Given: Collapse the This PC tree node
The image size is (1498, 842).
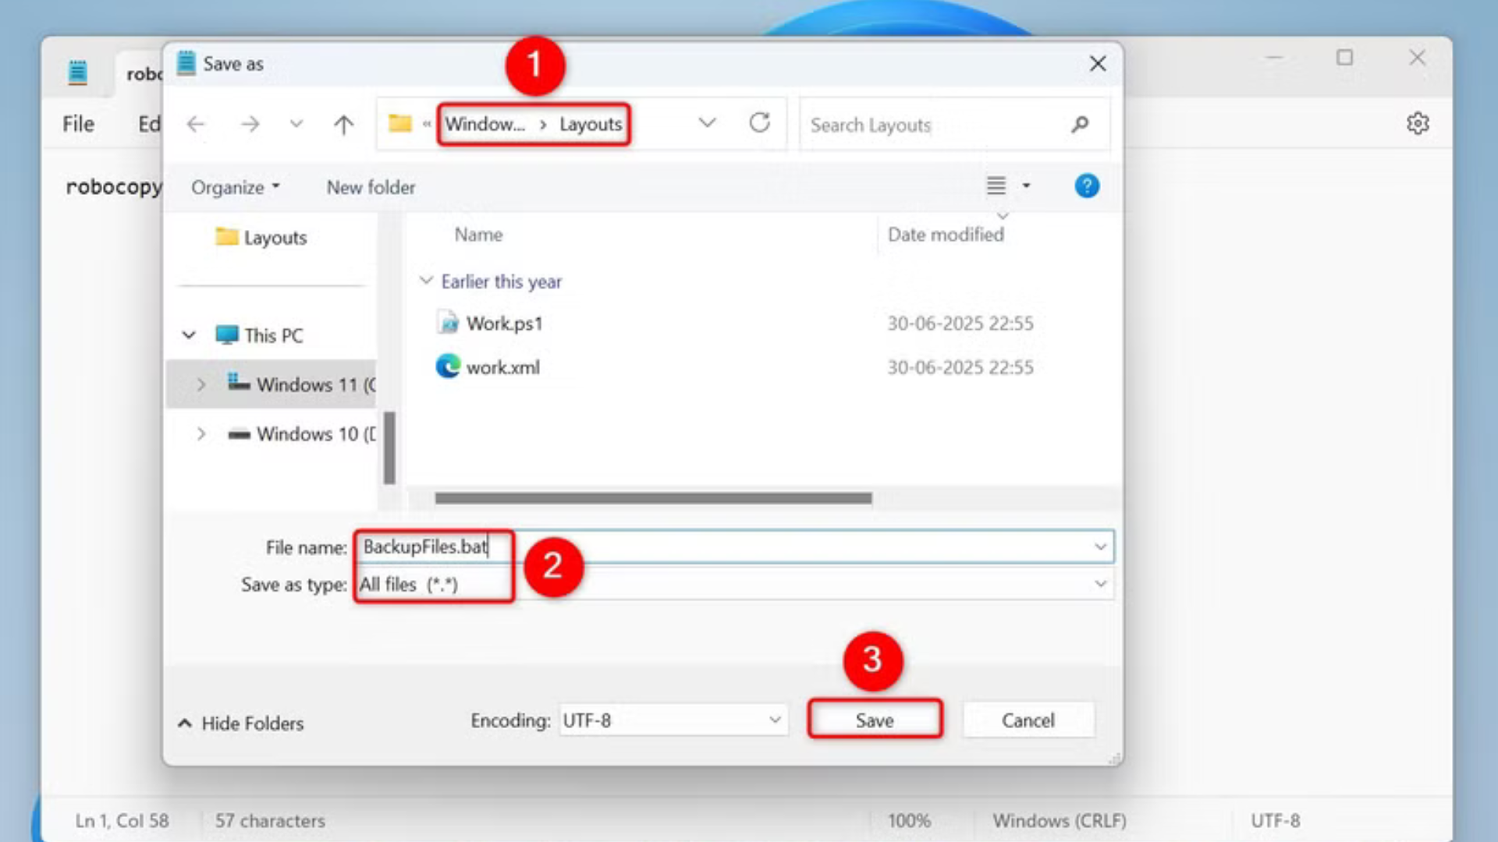Looking at the screenshot, I should coord(188,334).
